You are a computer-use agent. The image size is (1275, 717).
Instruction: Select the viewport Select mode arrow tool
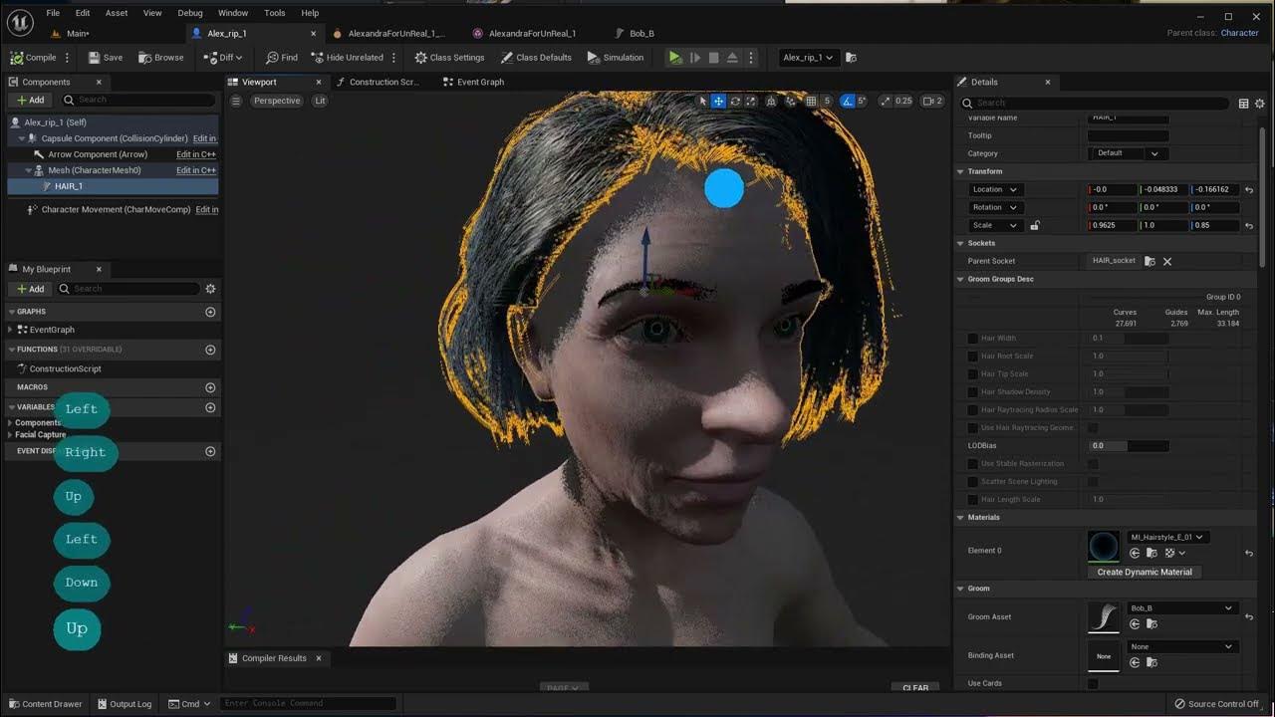click(702, 101)
